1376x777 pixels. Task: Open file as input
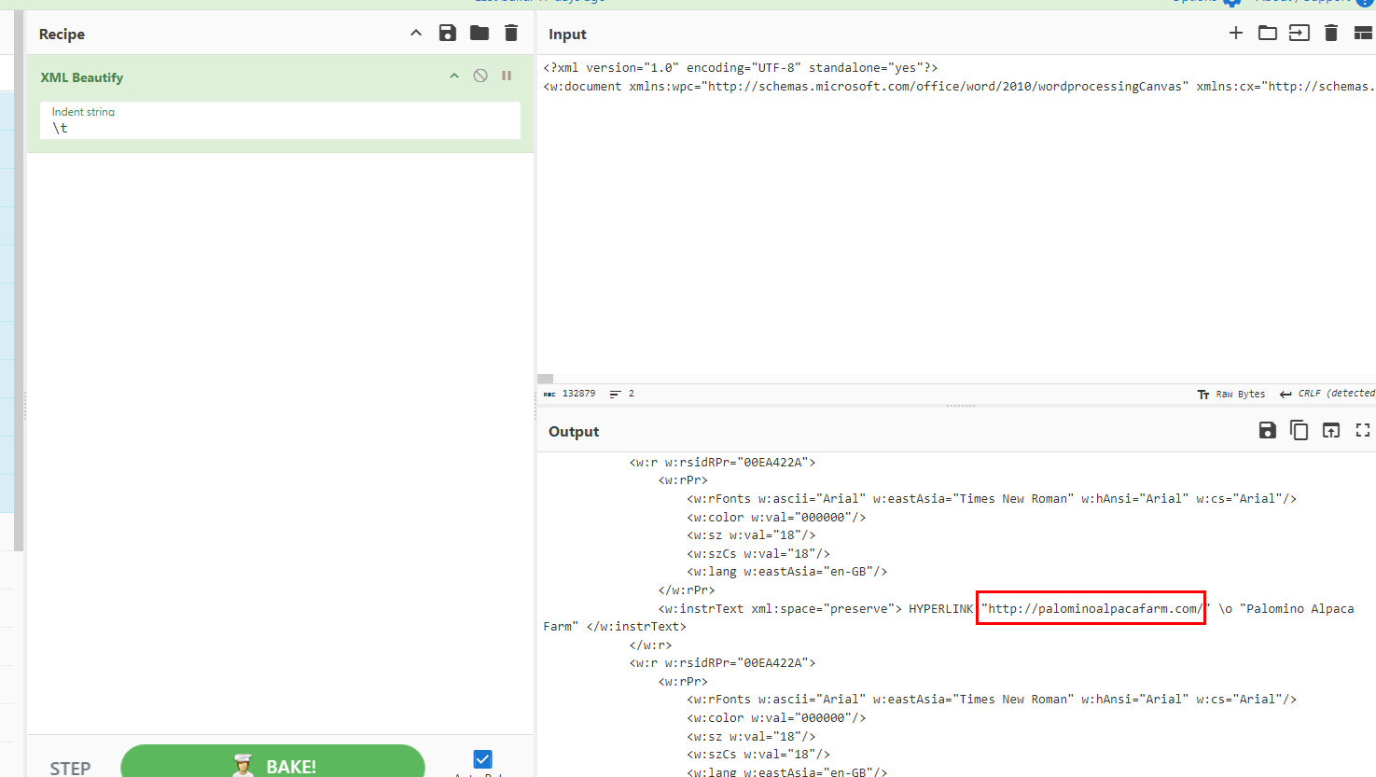(1300, 34)
